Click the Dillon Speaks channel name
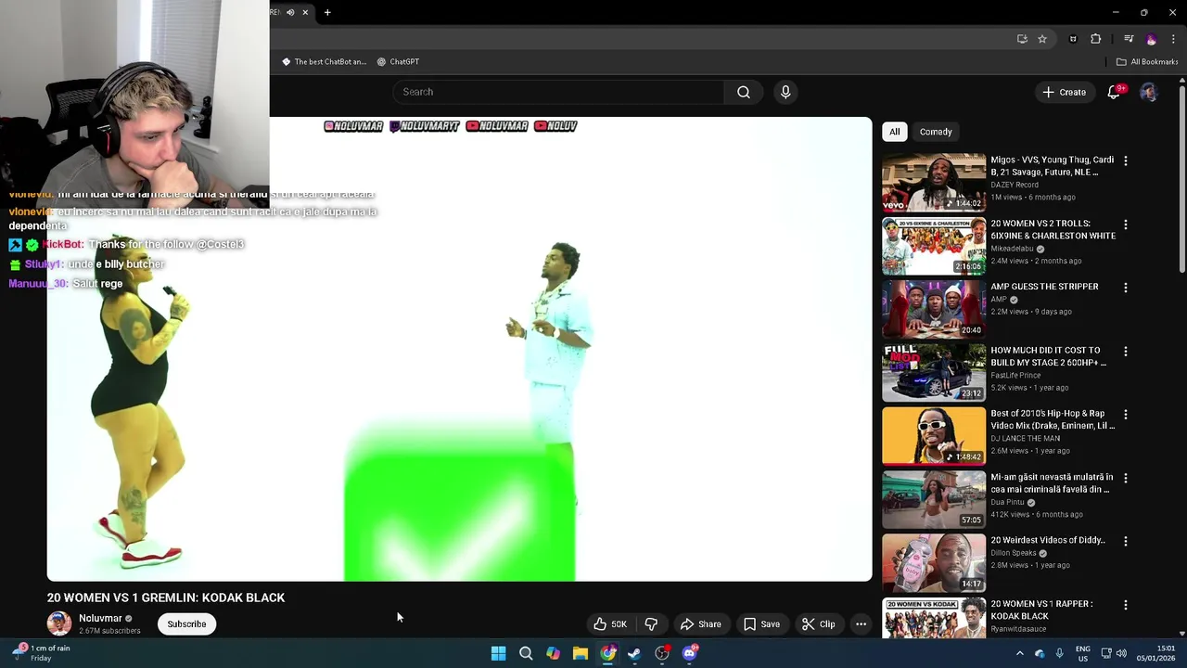Screen dimensions: 1187x668 click(x=1015, y=553)
